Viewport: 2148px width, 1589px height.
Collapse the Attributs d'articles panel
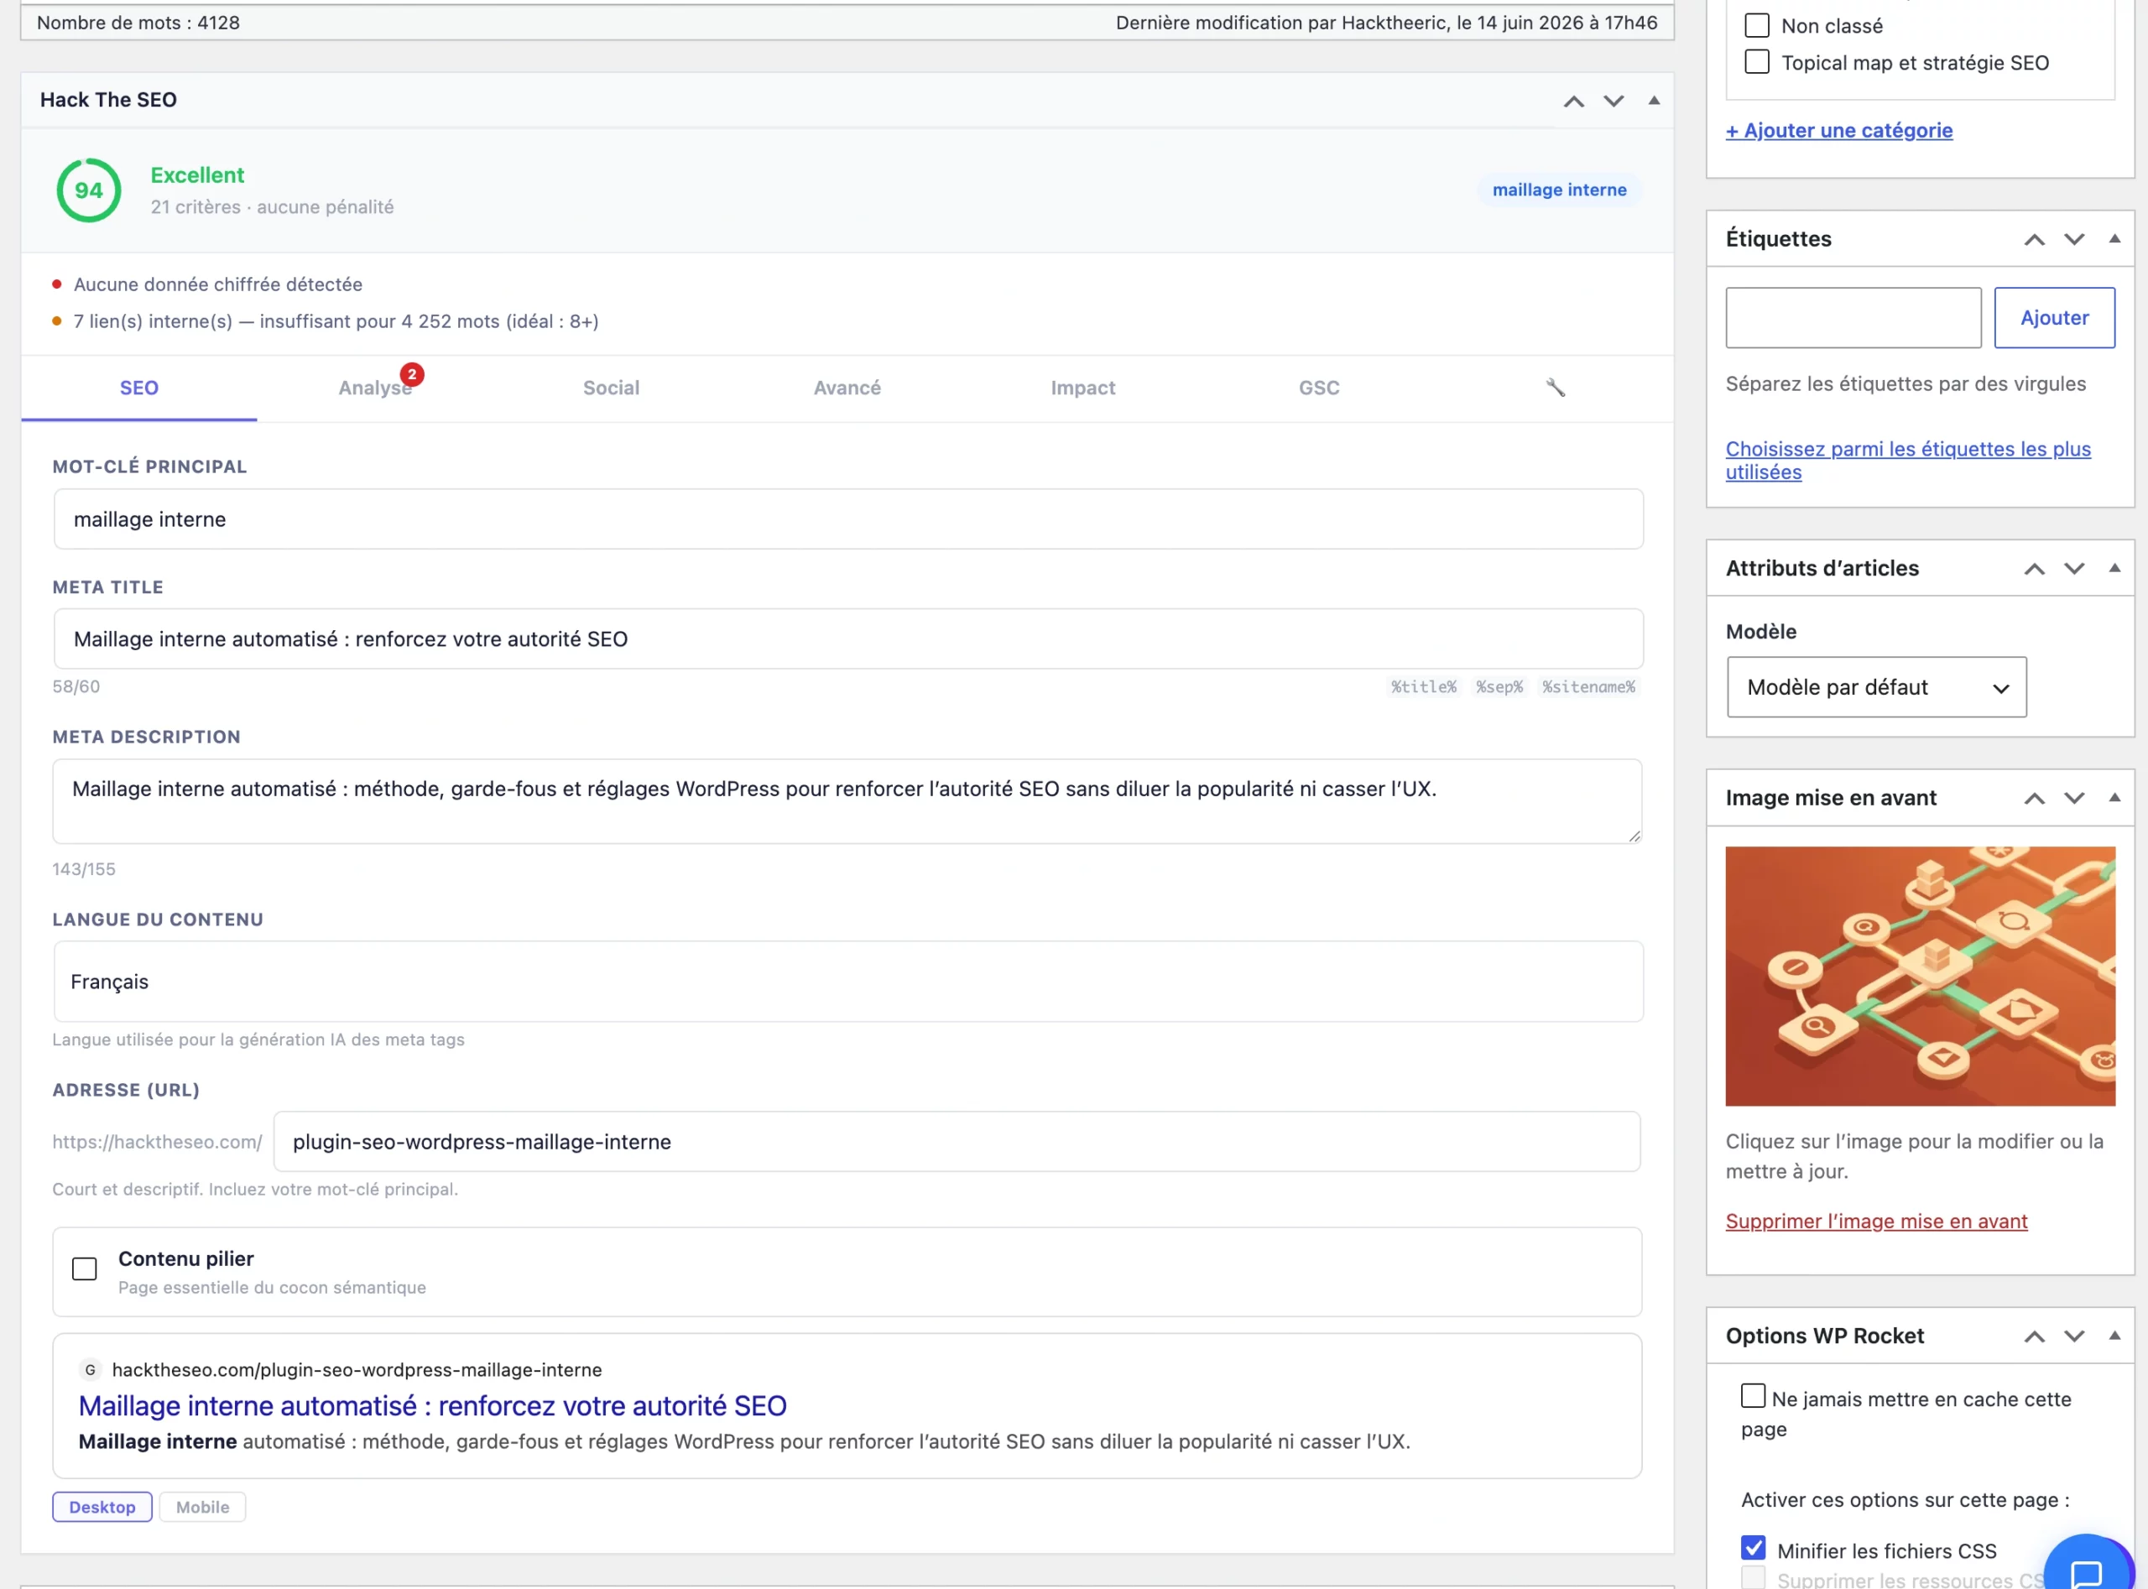click(x=2114, y=567)
